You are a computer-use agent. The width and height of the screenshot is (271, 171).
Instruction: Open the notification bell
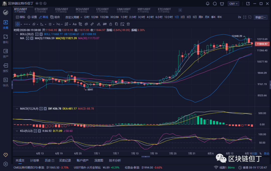click(207, 3)
